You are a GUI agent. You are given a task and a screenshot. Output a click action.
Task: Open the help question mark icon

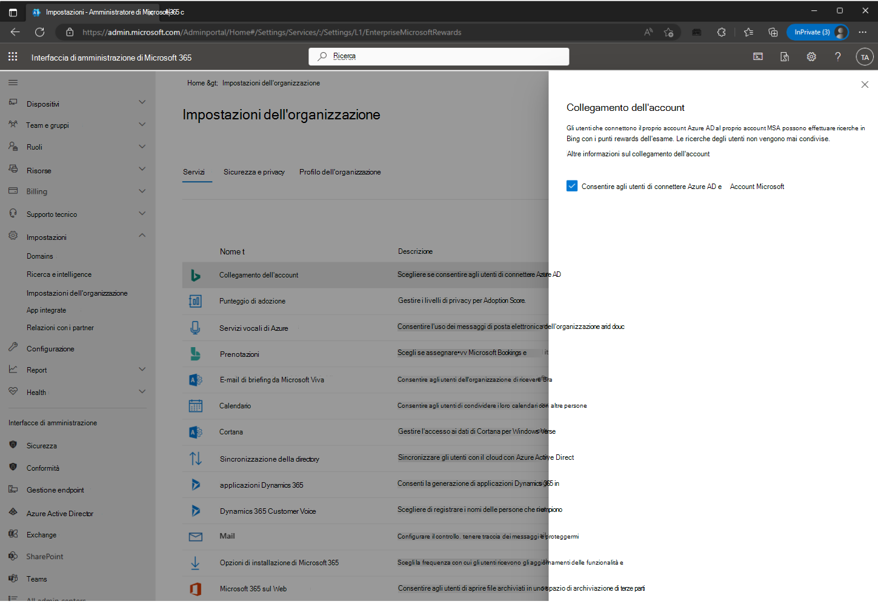click(x=838, y=57)
